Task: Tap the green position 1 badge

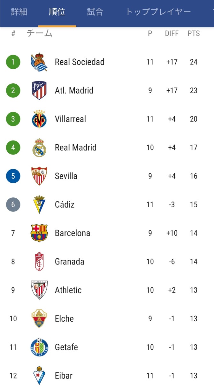Action: click(13, 62)
